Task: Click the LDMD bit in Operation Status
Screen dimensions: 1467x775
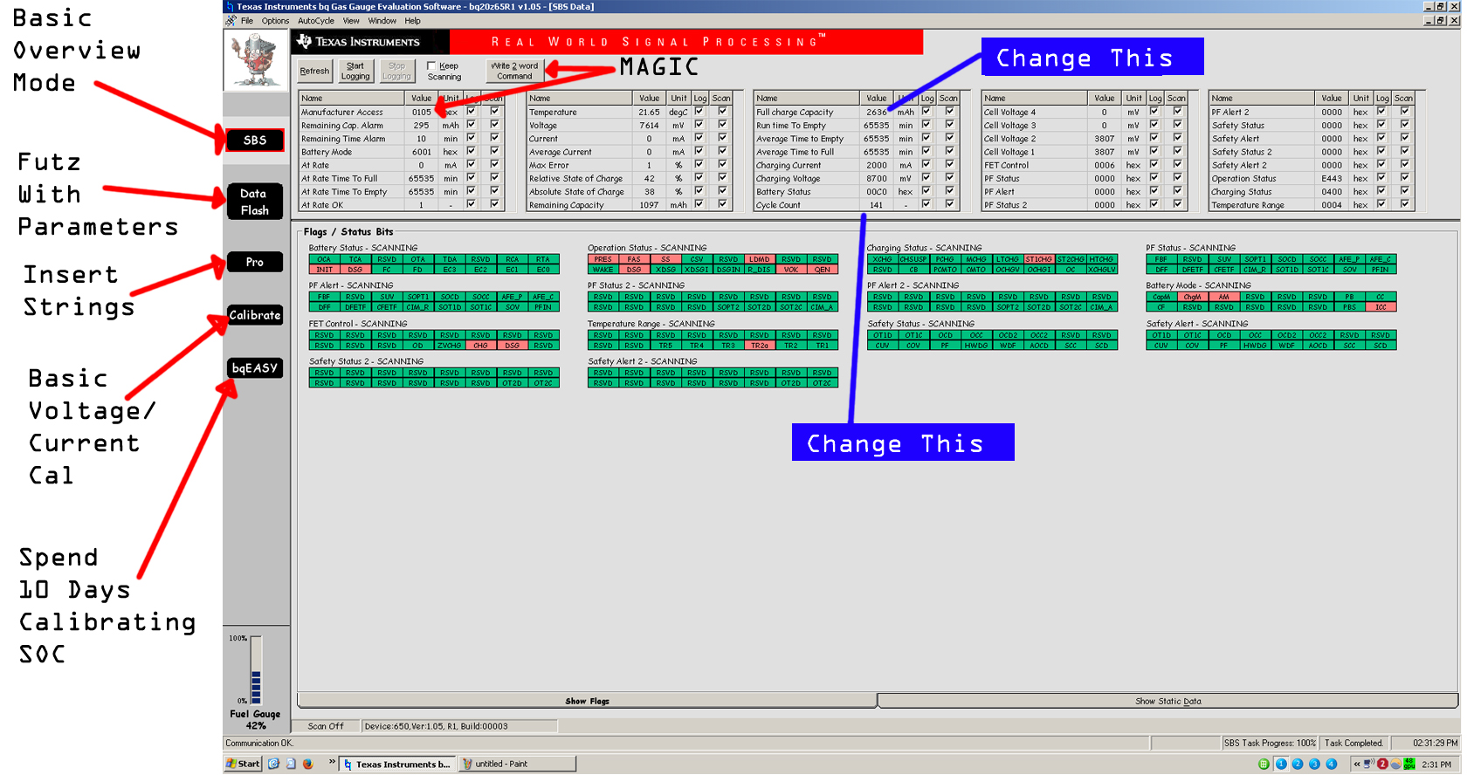Action: [759, 259]
